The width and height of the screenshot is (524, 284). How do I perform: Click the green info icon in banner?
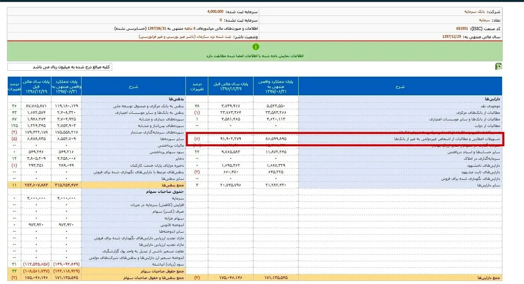(256, 47)
